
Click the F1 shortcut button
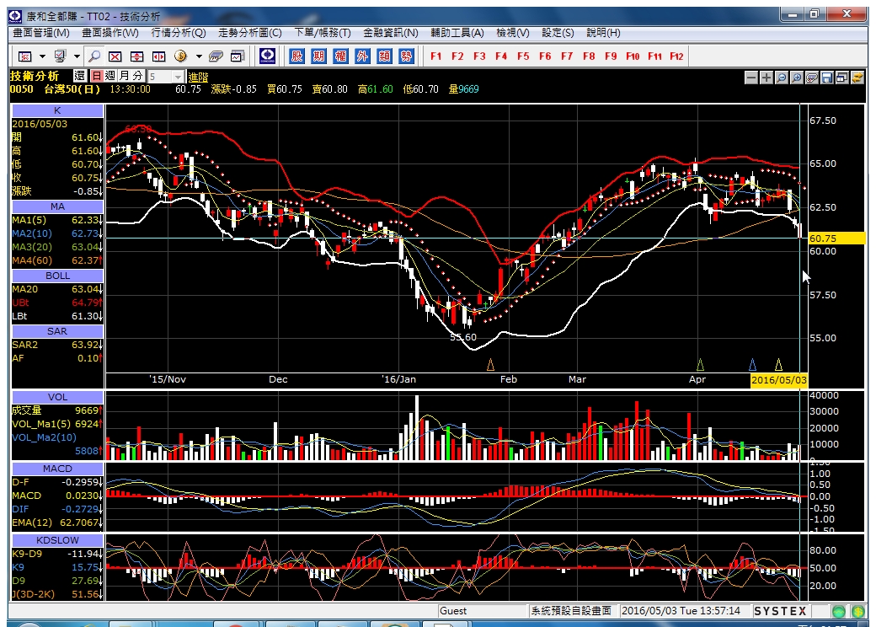coord(435,56)
